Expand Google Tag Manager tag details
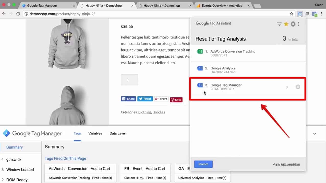 pyautogui.click(x=287, y=87)
